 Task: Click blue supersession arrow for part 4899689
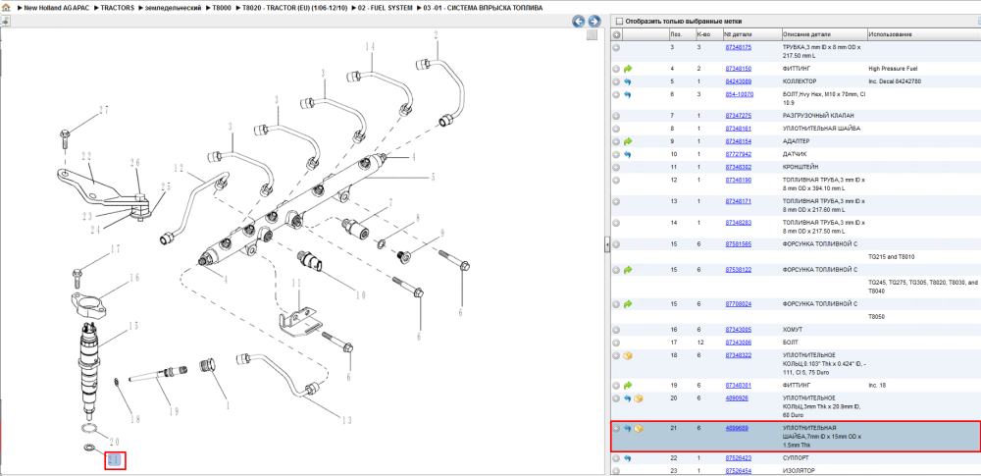tap(628, 428)
